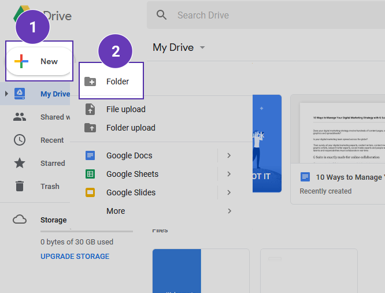385x293 pixels.
Task: Click the file upload icon
Action: tap(90, 109)
